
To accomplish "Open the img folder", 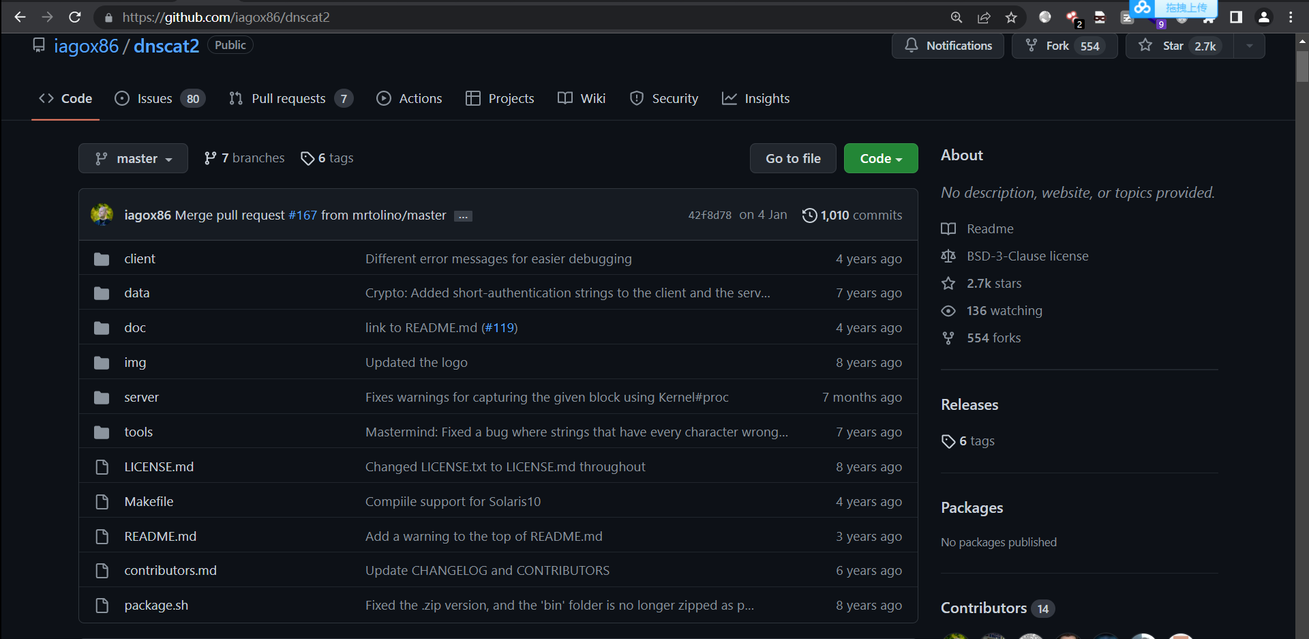I will 135,363.
